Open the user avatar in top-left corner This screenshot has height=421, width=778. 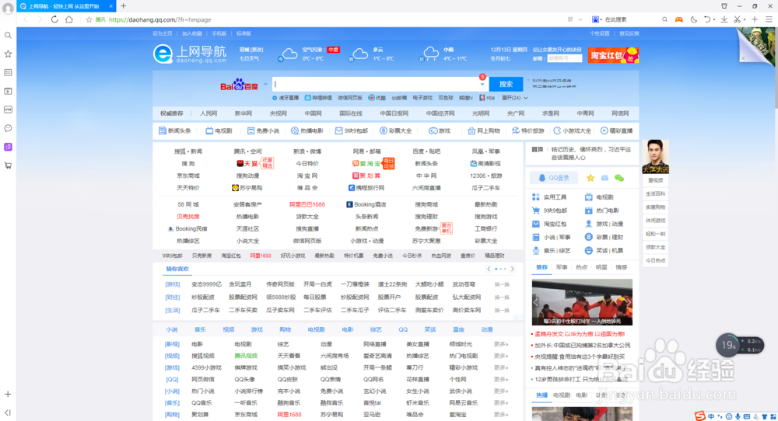click(x=8, y=9)
